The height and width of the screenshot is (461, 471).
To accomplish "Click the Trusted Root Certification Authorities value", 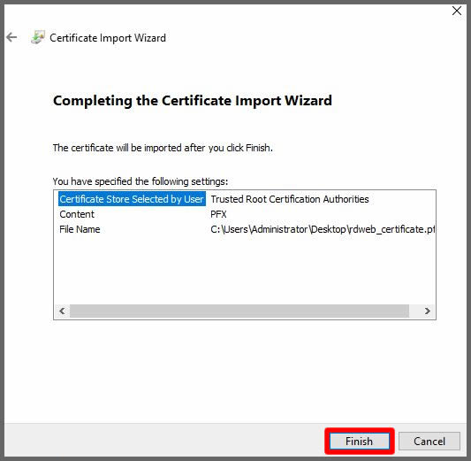I will 290,199.
